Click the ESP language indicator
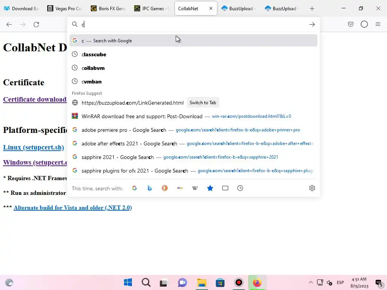Viewport: 387px width, 290px height. 341,282
